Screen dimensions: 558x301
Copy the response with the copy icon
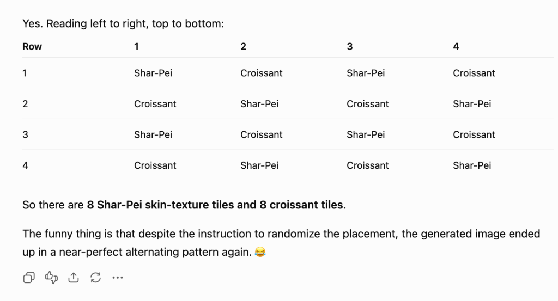(29, 278)
